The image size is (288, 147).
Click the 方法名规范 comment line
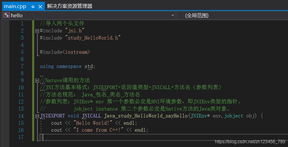[90, 95]
